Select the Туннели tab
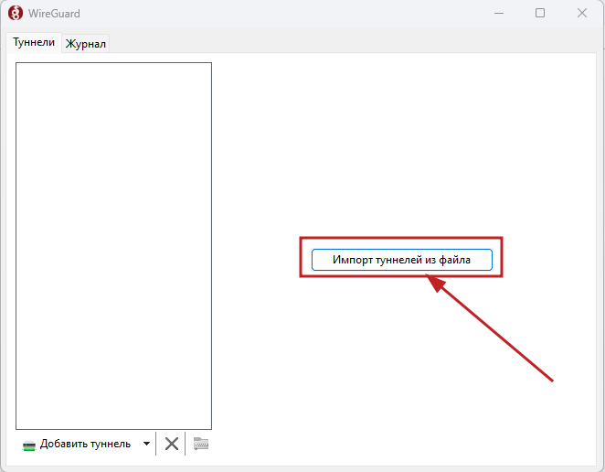This screenshot has height=472, width=605. click(x=34, y=42)
